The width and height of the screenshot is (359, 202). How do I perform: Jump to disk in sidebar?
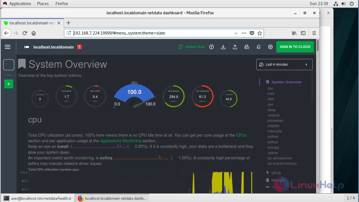pyautogui.click(x=270, y=99)
